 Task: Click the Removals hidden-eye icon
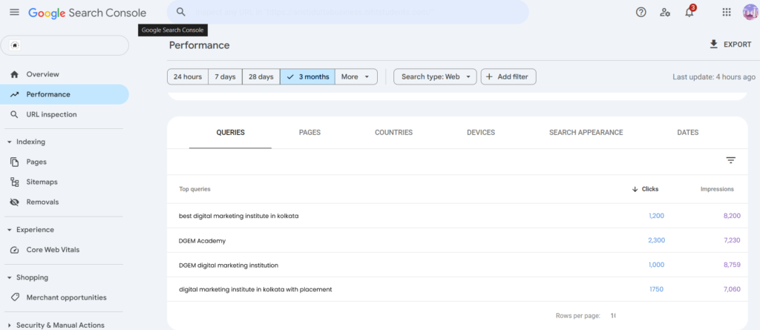(x=15, y=202)
